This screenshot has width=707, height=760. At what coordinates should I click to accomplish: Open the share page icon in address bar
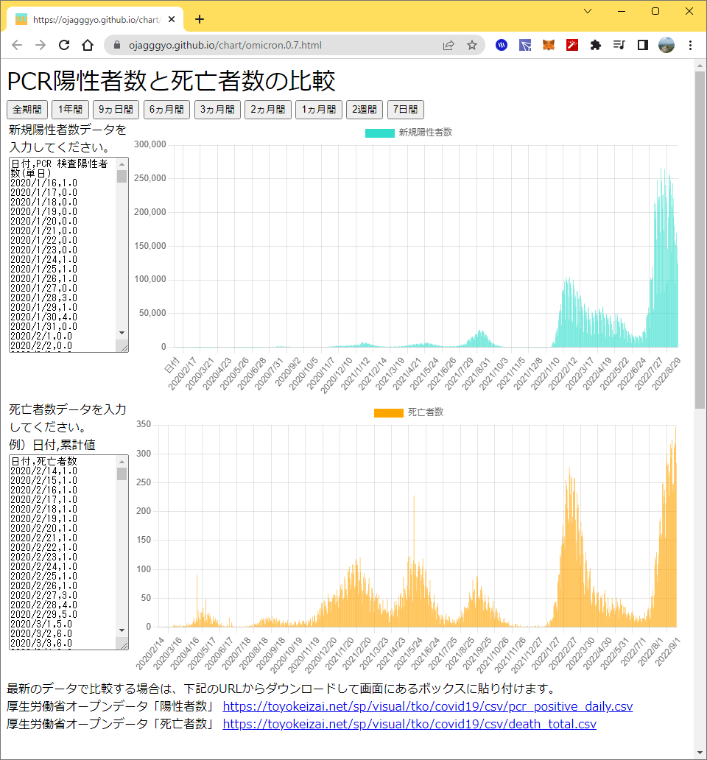tap(449, 45)
